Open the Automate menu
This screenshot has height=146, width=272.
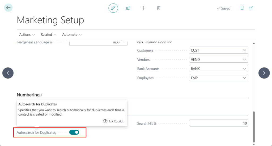click(72, 35)
